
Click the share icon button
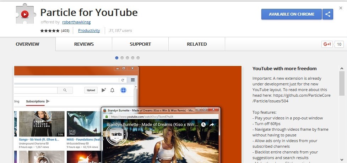click(x=328, y=14)
